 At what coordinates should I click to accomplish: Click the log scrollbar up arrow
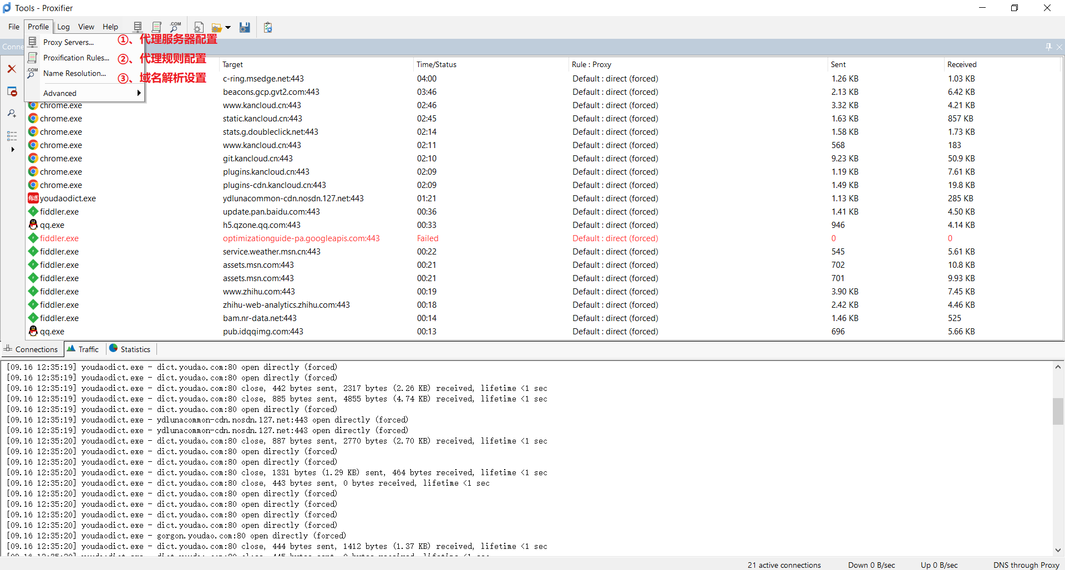pos(1058,367)
